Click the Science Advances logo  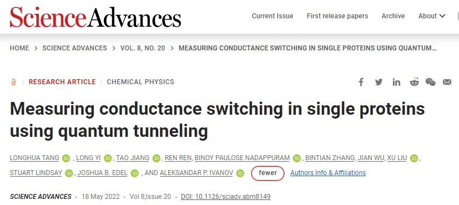tap(95, 17)
